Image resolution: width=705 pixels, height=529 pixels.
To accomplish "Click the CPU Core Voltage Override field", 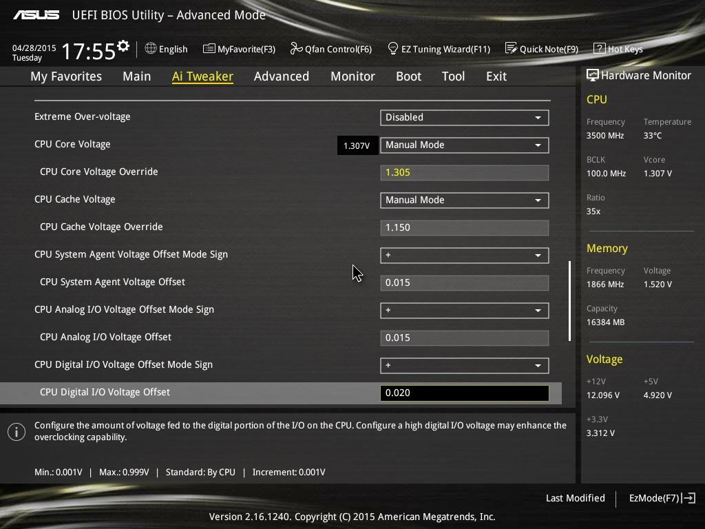I will point(464,173).
